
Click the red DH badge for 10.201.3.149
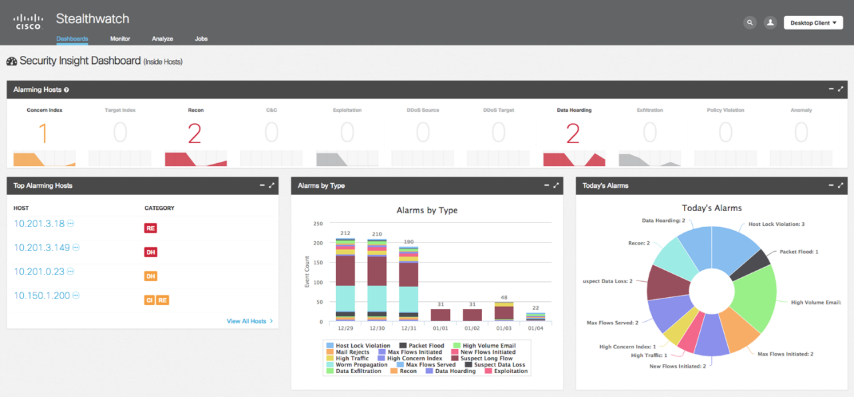pos(151,252)
